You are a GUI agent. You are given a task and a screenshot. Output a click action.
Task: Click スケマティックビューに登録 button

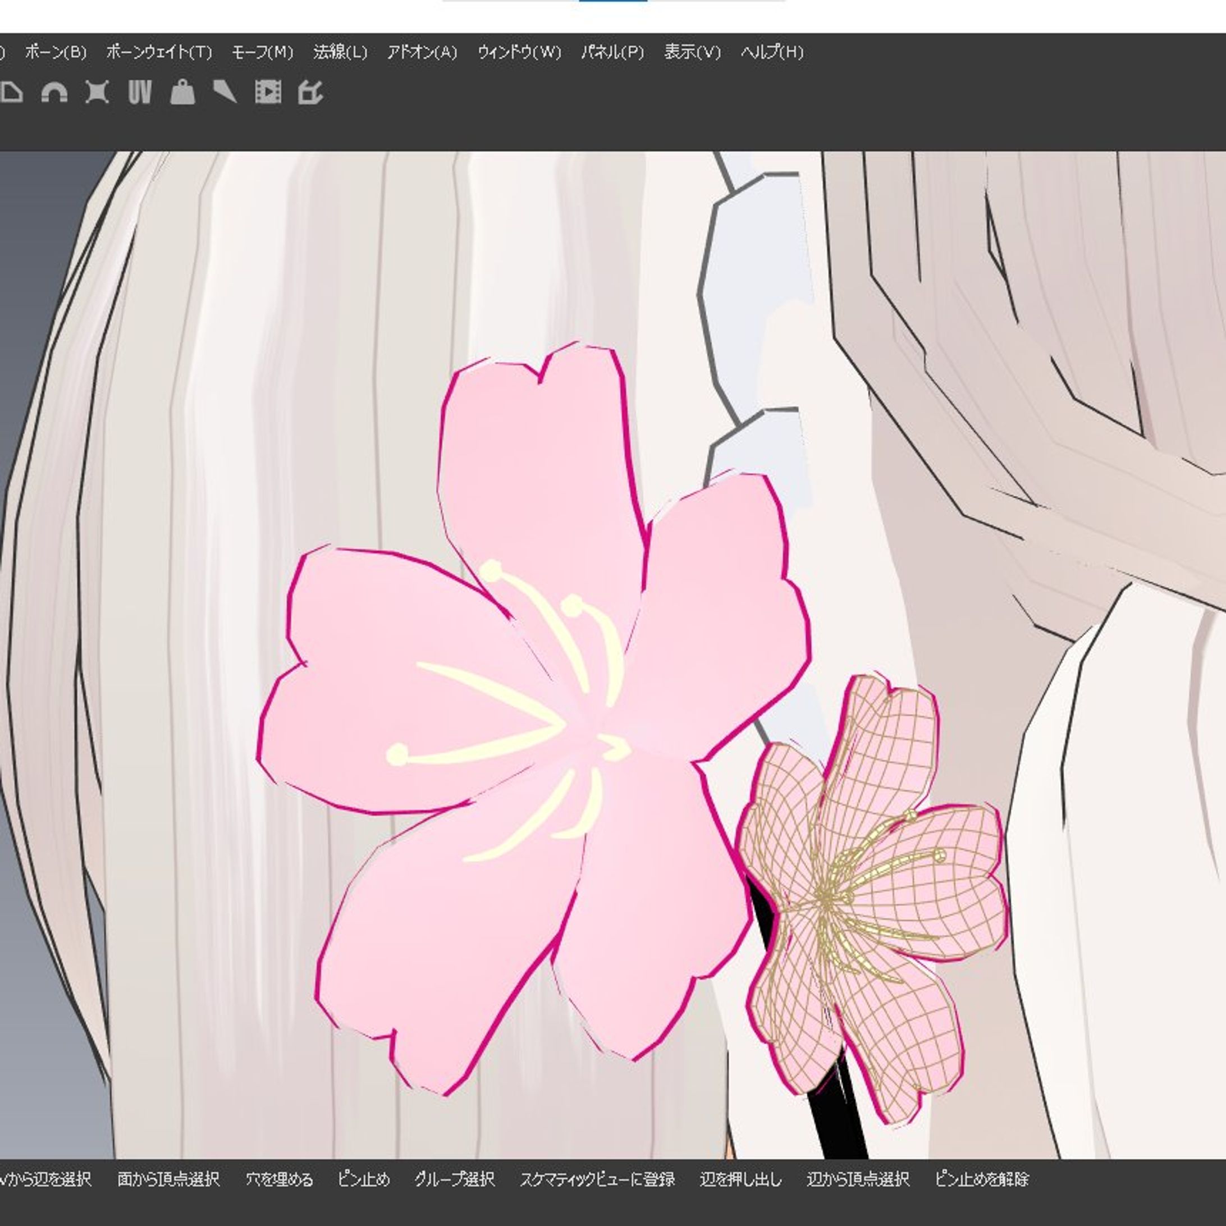pyautogui.click(x=597, y=1179)
